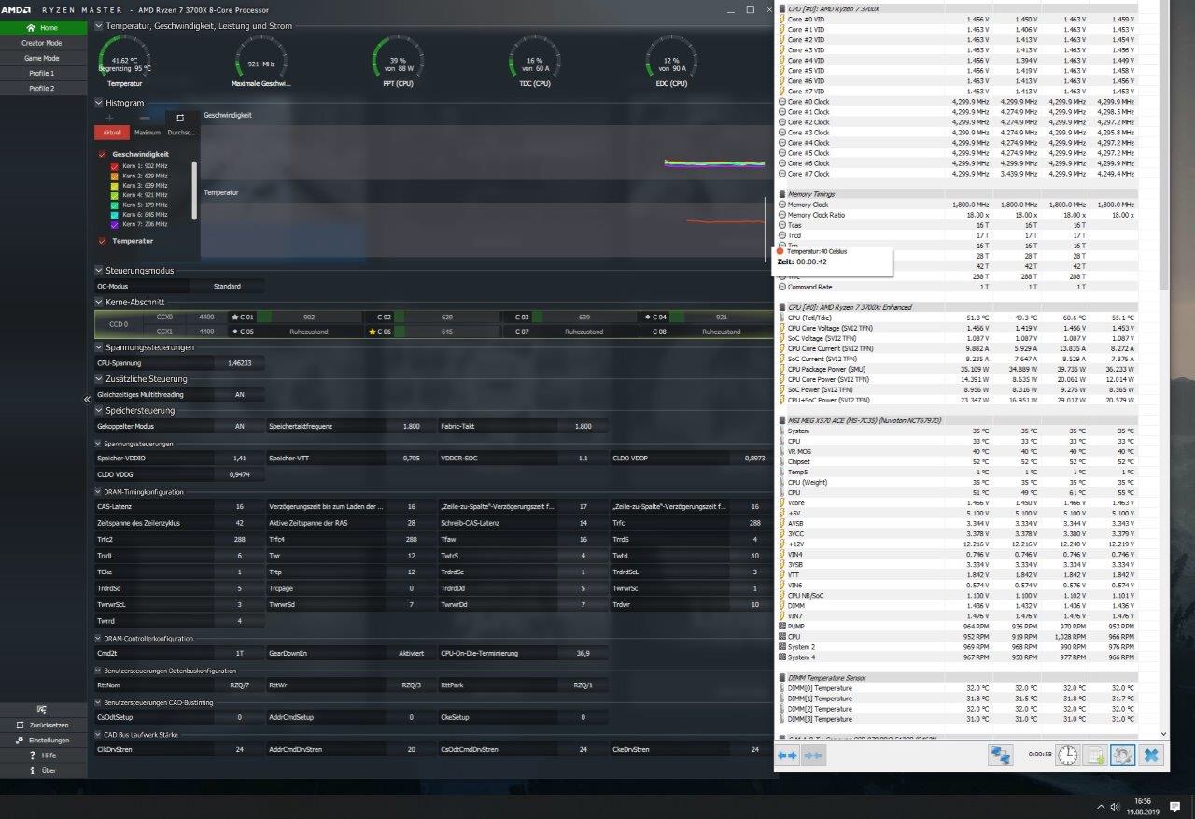
Task: Toggle the Temperatur histogram checkbox
Action: 103,241
